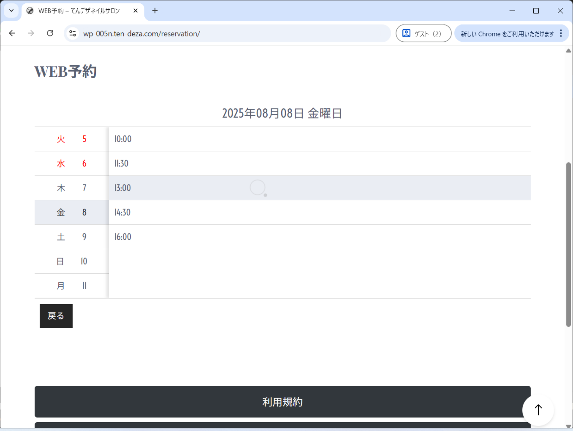Screen dimensions: 573x431
Task: Choose the 13:00 time slot
Action: (x=319, y=188)
